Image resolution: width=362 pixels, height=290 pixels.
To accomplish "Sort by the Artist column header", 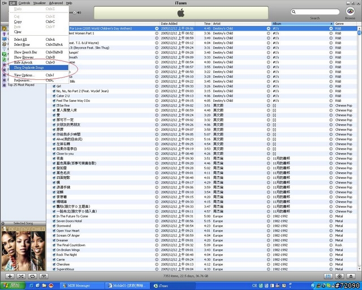I will [x=242, y=24].
